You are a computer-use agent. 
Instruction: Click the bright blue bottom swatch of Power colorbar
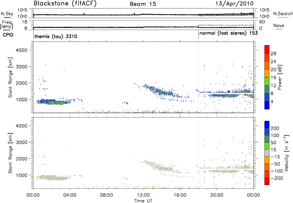[x=267, y=105]
